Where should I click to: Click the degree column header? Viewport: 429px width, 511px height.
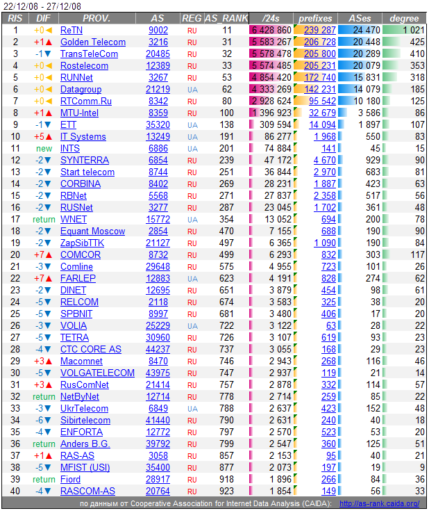tap(404, 18)
